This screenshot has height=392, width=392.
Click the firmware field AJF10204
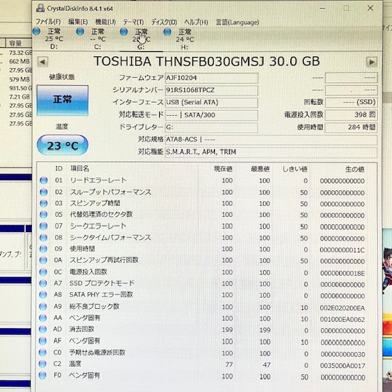click(x=211, y=78)
